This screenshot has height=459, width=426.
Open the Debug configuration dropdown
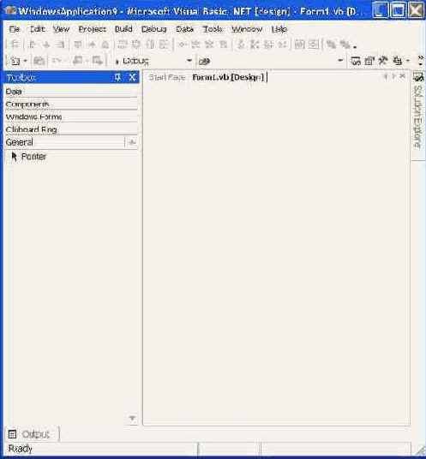click(189, 61)
